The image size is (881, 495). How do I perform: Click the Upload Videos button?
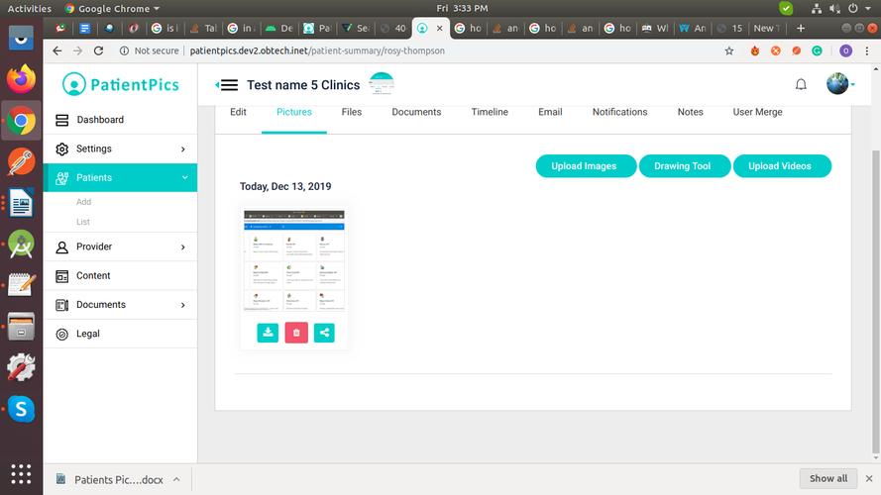[x=780, y=166]
